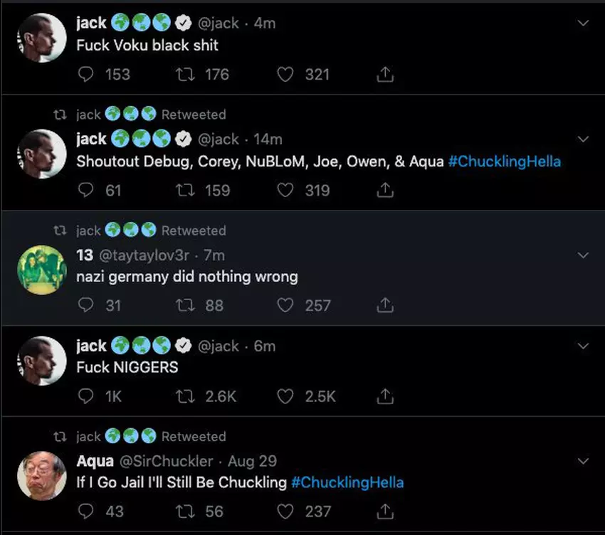Reply to the Aqua tweet with 43 replies
Image resolution: width=605 pixels, height=535 pixels.
pos(86,511)
